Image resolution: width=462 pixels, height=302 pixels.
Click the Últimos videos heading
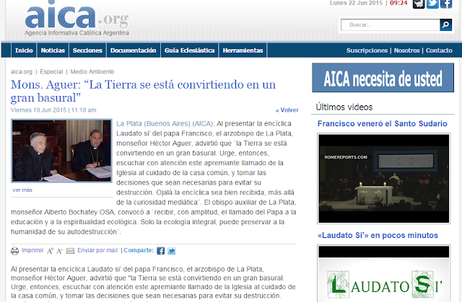(x=344, y=107)
